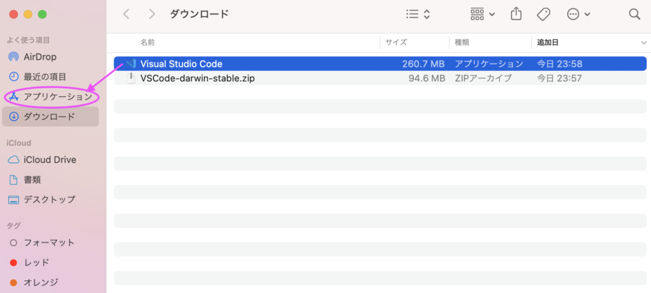Click the red dot of レッド tag
651x293 pixels.
[13, 263]
